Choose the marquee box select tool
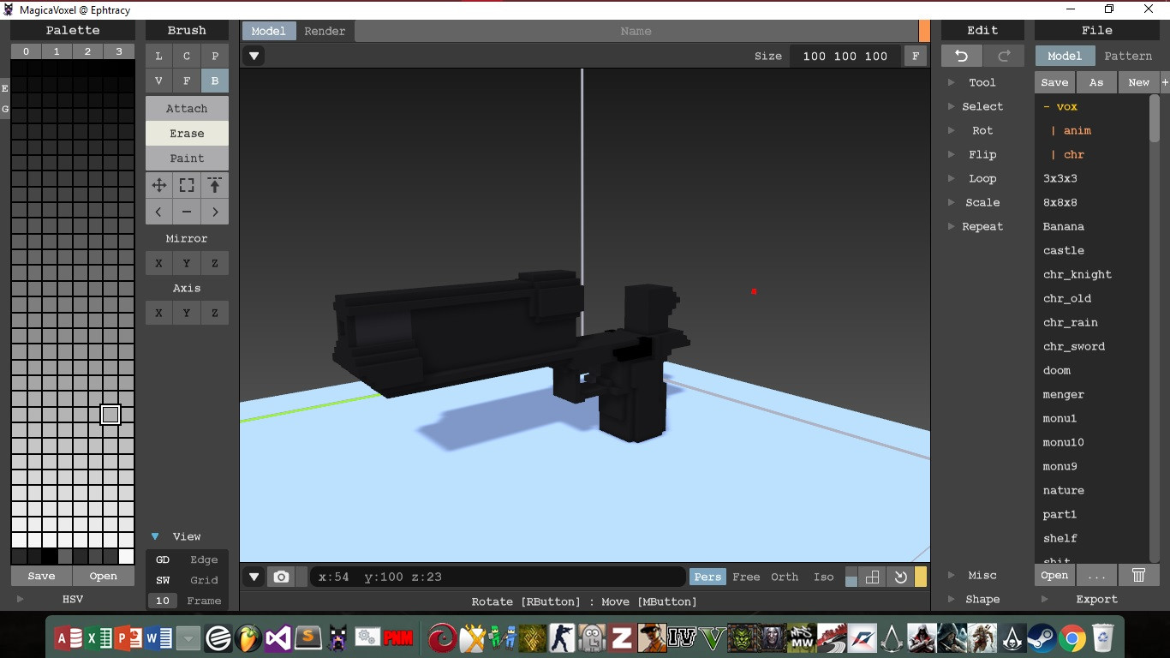The width and height of the screenshot is (1170, 658). point(187,185)
